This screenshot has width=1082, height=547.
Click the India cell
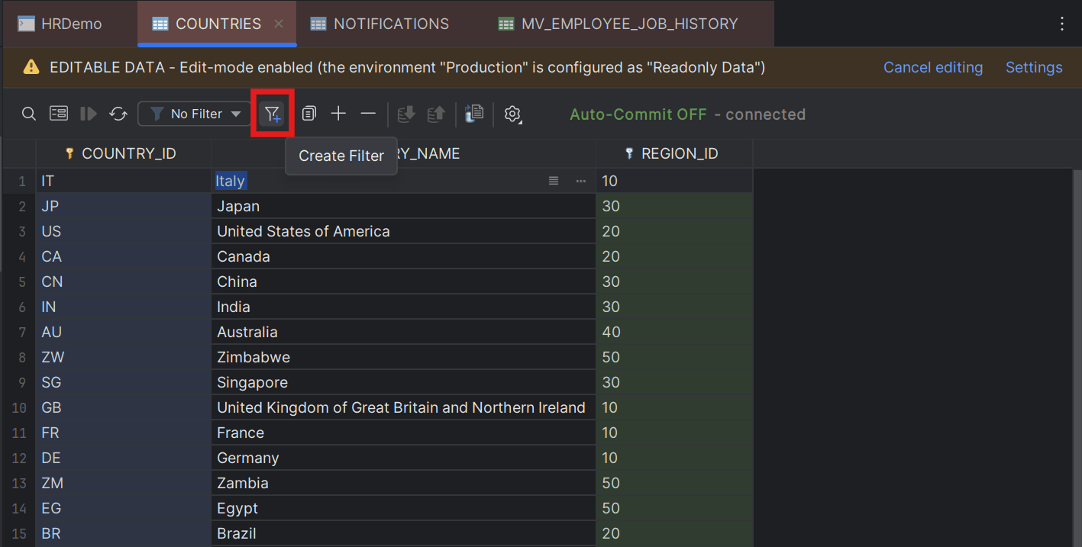[403, 307]
